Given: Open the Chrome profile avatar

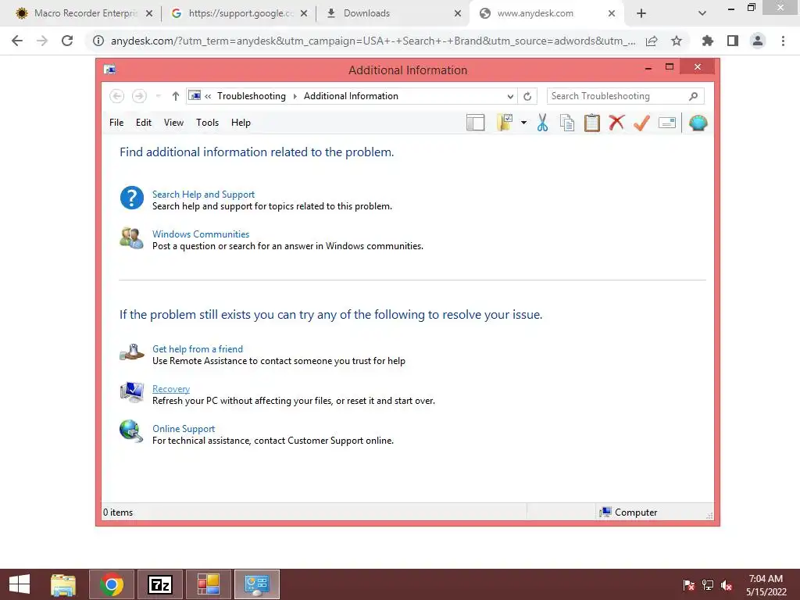Looking at the screenshot, I should point(758,41).
